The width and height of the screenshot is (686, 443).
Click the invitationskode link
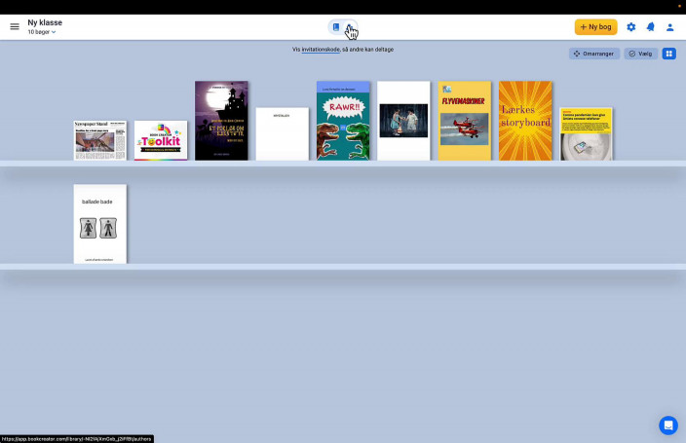click(321, 49)
